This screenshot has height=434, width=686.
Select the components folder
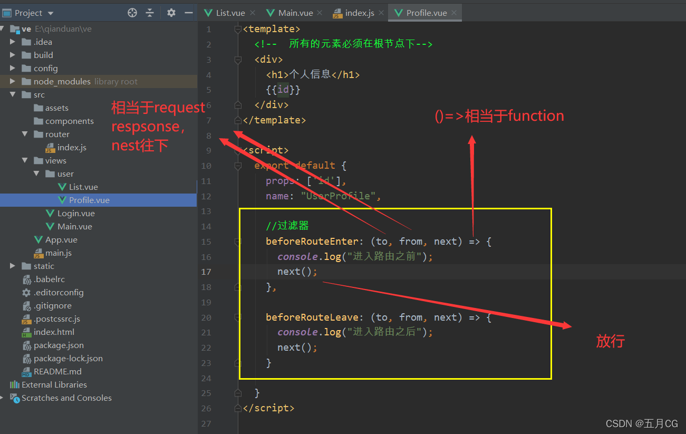pyautogui.click(x=63, y=121)
